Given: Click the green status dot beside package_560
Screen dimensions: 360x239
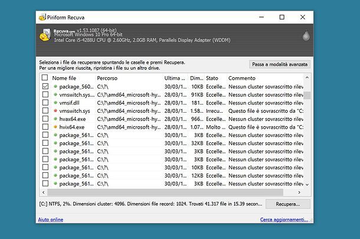Looking at the screenshot, I should (x=55, y=86).
